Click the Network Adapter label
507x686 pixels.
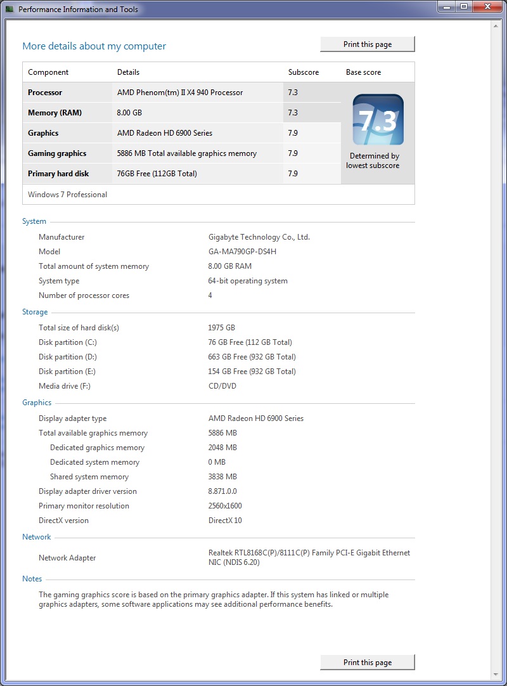[67, 558]
